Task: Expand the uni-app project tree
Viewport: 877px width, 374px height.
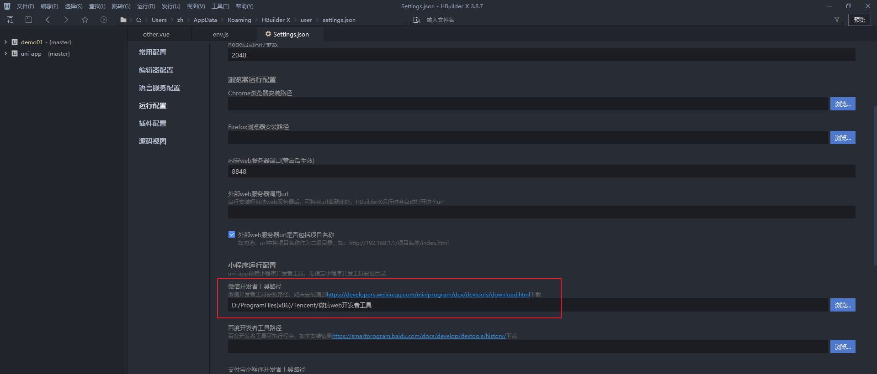Action: [x=5, y=53]
